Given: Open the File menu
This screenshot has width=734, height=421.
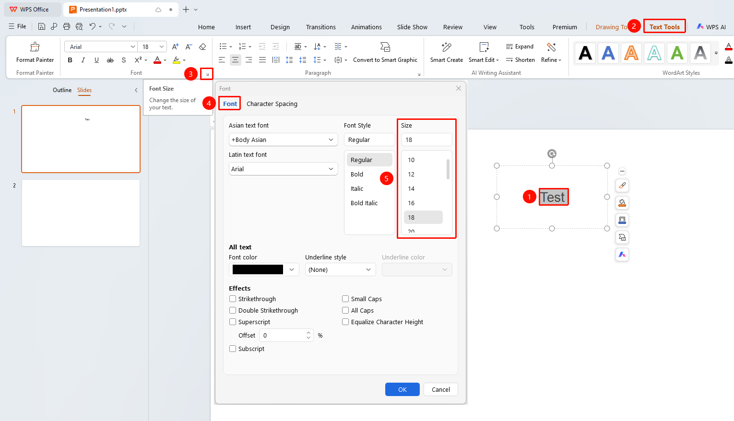Looking at the screenshot, I should (18, 26).
